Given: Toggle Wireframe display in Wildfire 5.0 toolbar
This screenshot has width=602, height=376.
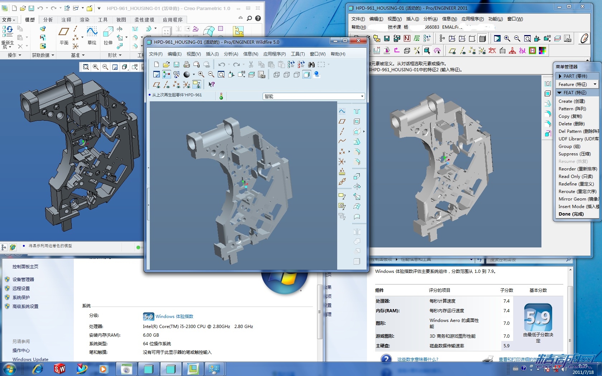Looking at the screenshot, I should 276,74.
